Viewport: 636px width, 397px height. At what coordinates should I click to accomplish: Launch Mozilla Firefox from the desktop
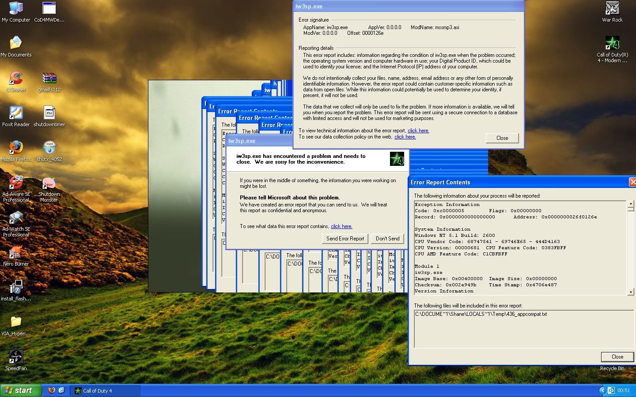click(16, 148)
